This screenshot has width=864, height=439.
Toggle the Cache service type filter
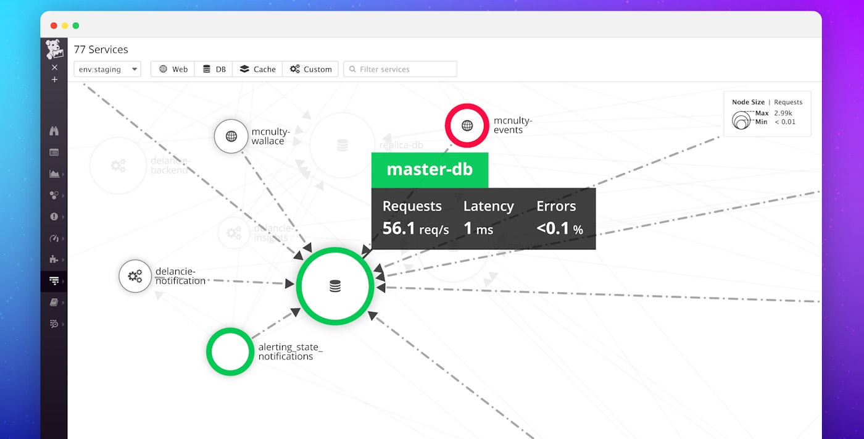[x=257, y=69]
